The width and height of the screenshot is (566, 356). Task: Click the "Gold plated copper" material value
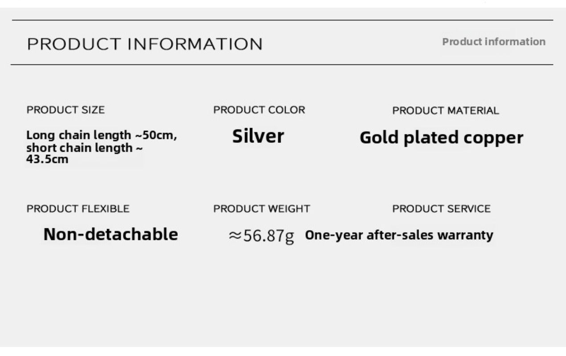point(441,138)
